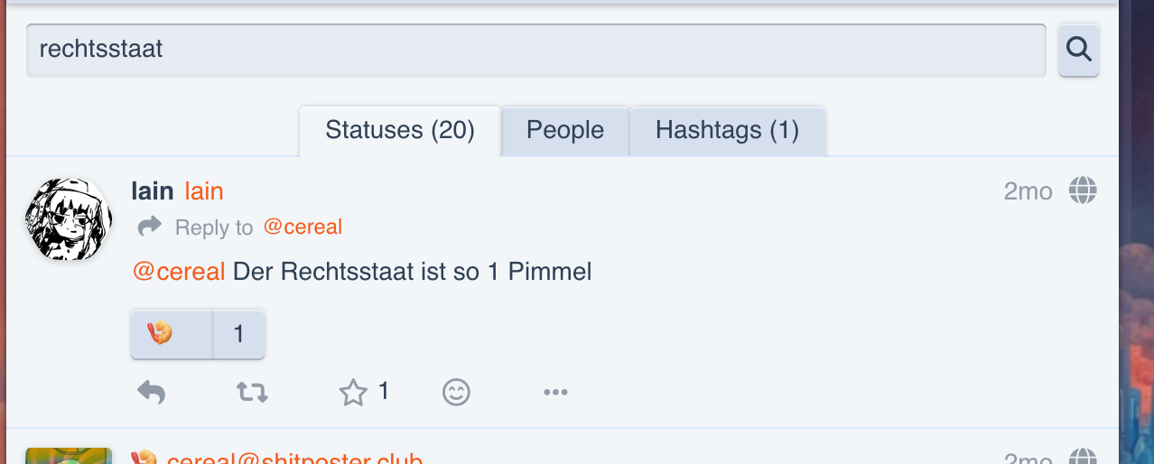This screenshot has width=1154, height=464.
Task: Open lain's profile via the avatar
Action: point(69,218)
